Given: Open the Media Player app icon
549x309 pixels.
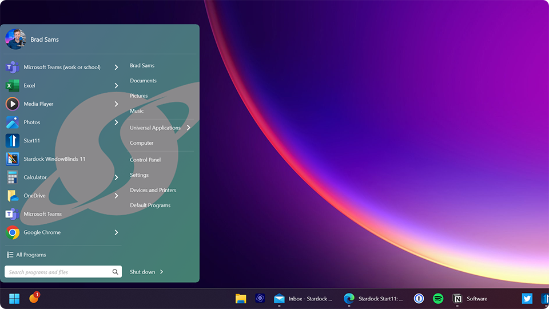Looking at the screenshot, I should coord(12,104).
